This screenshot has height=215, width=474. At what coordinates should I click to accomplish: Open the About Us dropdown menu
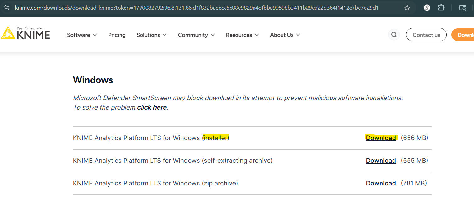coord(285,35)
